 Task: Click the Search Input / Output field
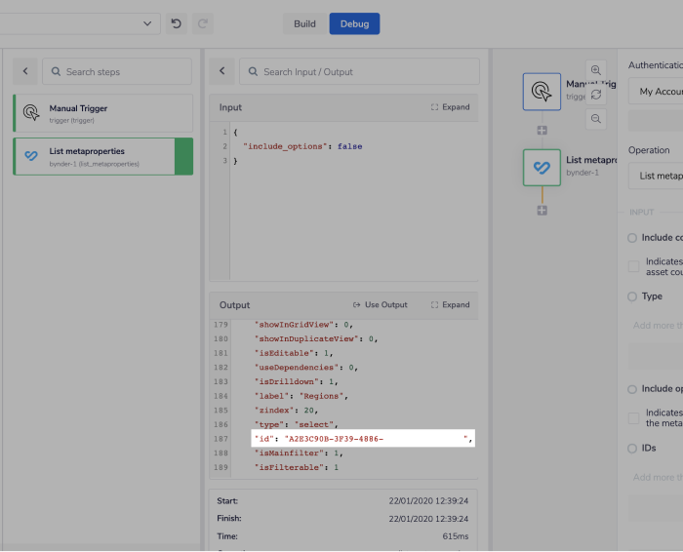pyautogui.click(x=359, y=71)
